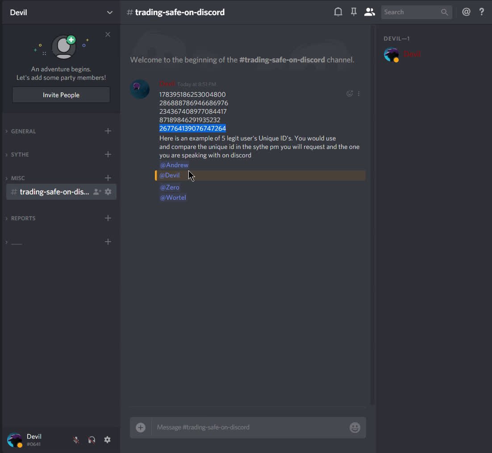Click ID 286888786946686976

[194, 103]
